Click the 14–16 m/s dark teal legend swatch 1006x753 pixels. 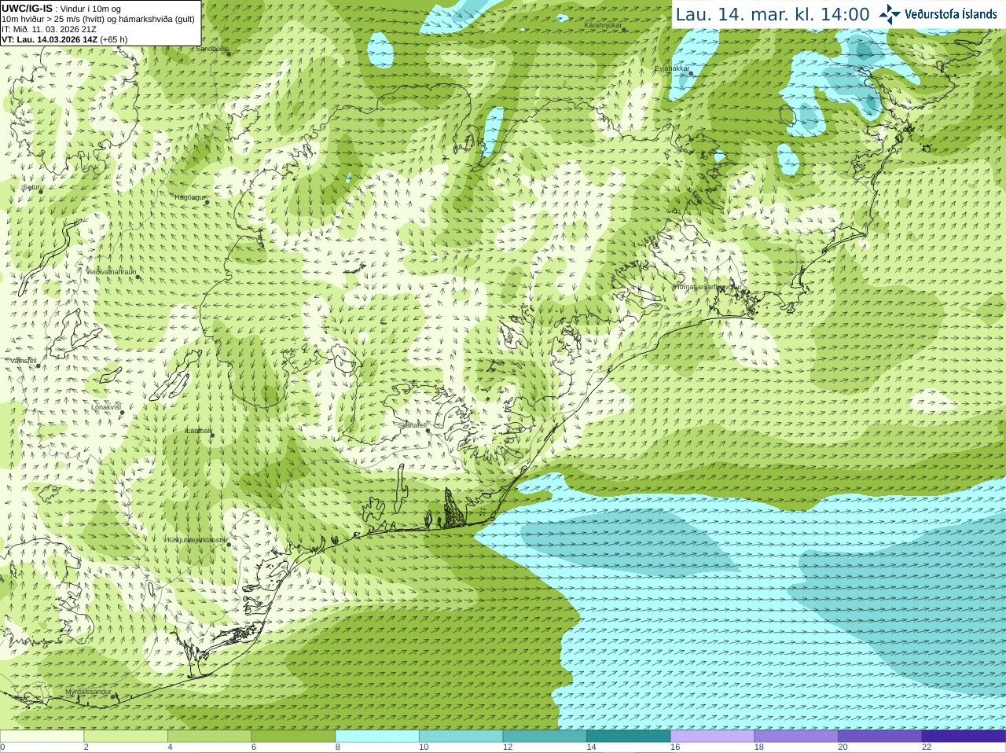pos(629,736)
